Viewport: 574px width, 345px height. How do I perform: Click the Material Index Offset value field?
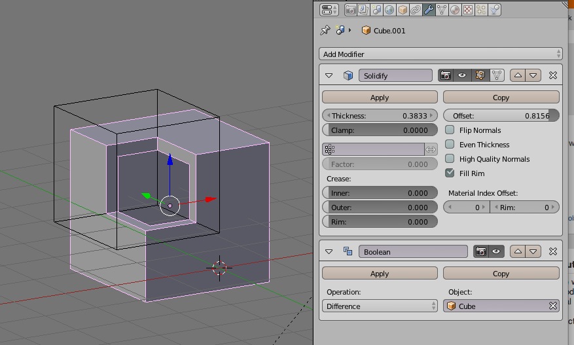tap(467, 208)
